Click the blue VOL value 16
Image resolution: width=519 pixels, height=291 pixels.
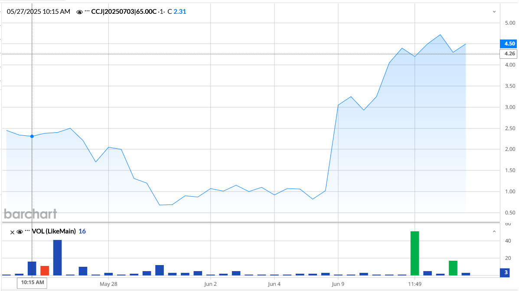pos(82,231)
